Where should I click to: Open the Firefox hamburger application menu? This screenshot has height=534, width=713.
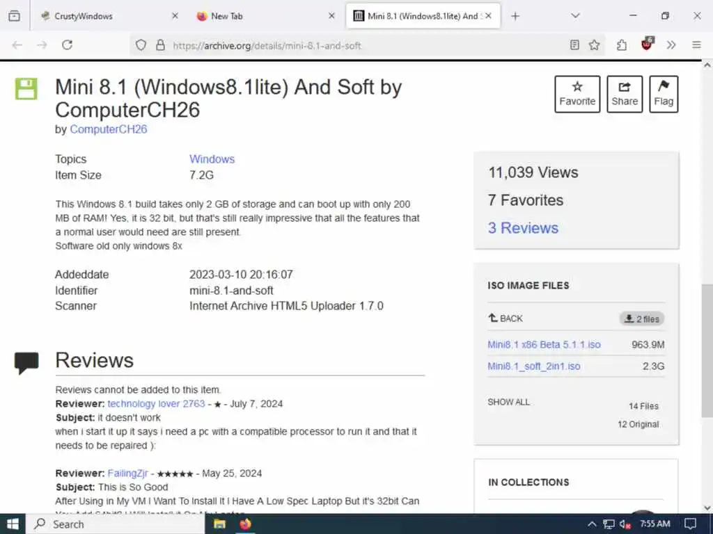click(696, 45)
